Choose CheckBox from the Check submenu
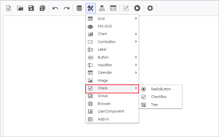The image size is (219, 137). pyautogui.click(x=161, y=97)
